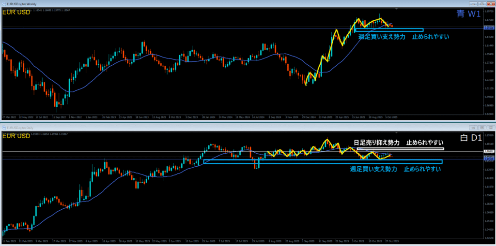The image size is (496, 246).
Task: Click the Daily chart window icon
Action: (x=5, y=128)
